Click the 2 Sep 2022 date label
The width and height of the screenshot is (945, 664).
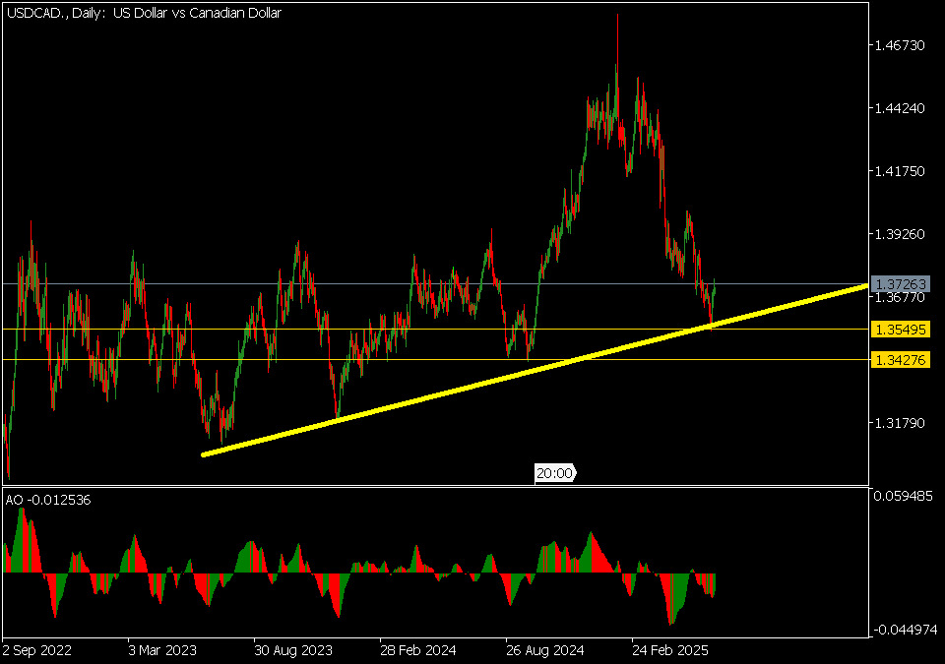click(36, 651)
